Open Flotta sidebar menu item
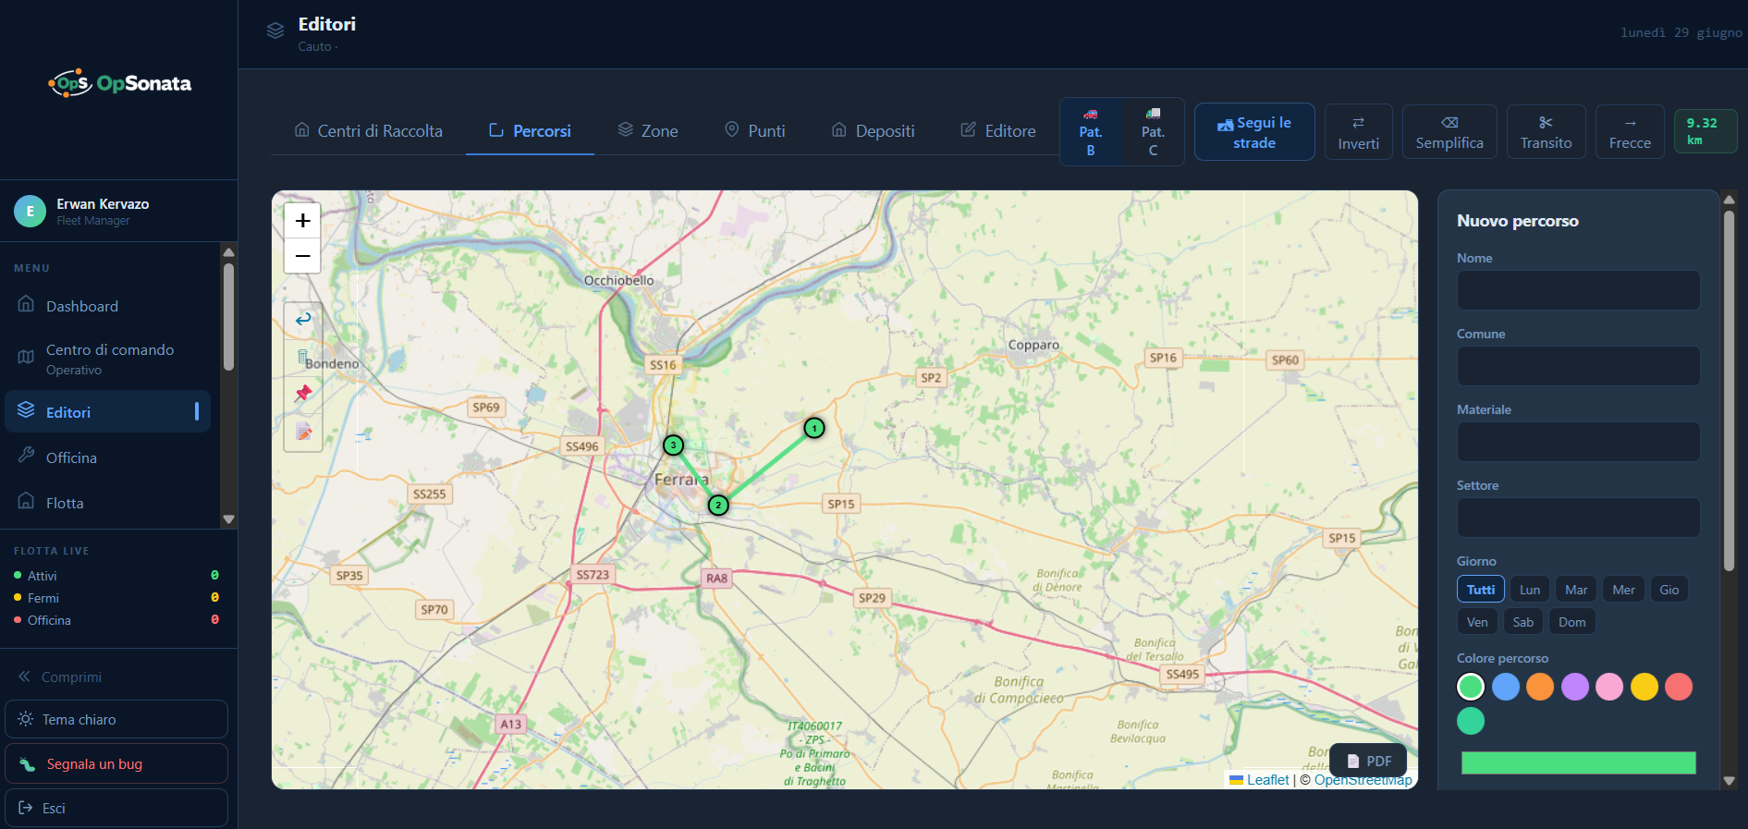This screenshot has height=829, width=1748. pos(108,503)
